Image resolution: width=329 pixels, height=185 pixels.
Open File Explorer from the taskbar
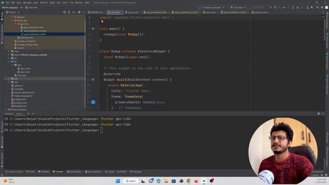tap(166, 181)
